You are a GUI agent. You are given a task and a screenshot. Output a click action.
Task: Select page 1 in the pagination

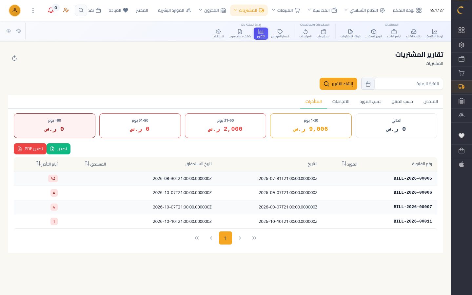[x=226, y=238]
